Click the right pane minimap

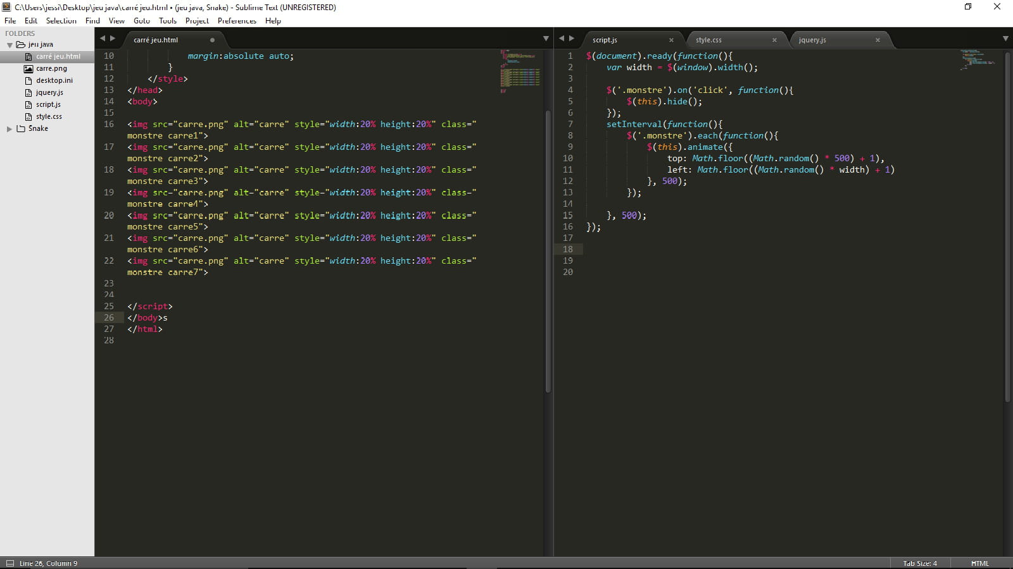pyautogui.click(x=979, y=59)
